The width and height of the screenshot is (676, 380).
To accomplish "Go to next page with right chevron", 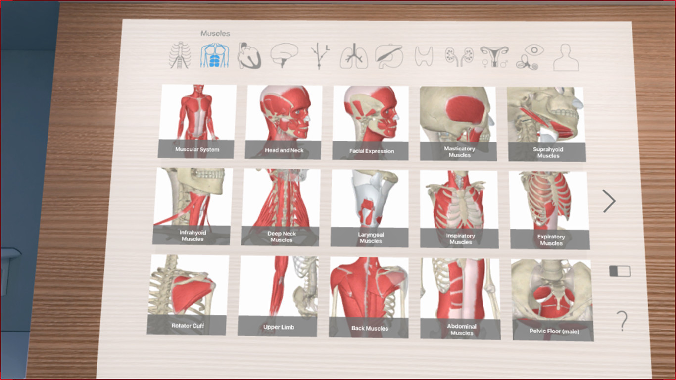I will [x=609, y=201].
